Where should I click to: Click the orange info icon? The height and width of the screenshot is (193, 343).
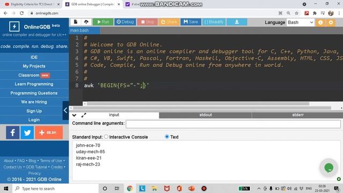[x=320, y=23]
